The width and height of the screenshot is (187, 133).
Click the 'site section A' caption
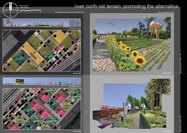point(75,29)
